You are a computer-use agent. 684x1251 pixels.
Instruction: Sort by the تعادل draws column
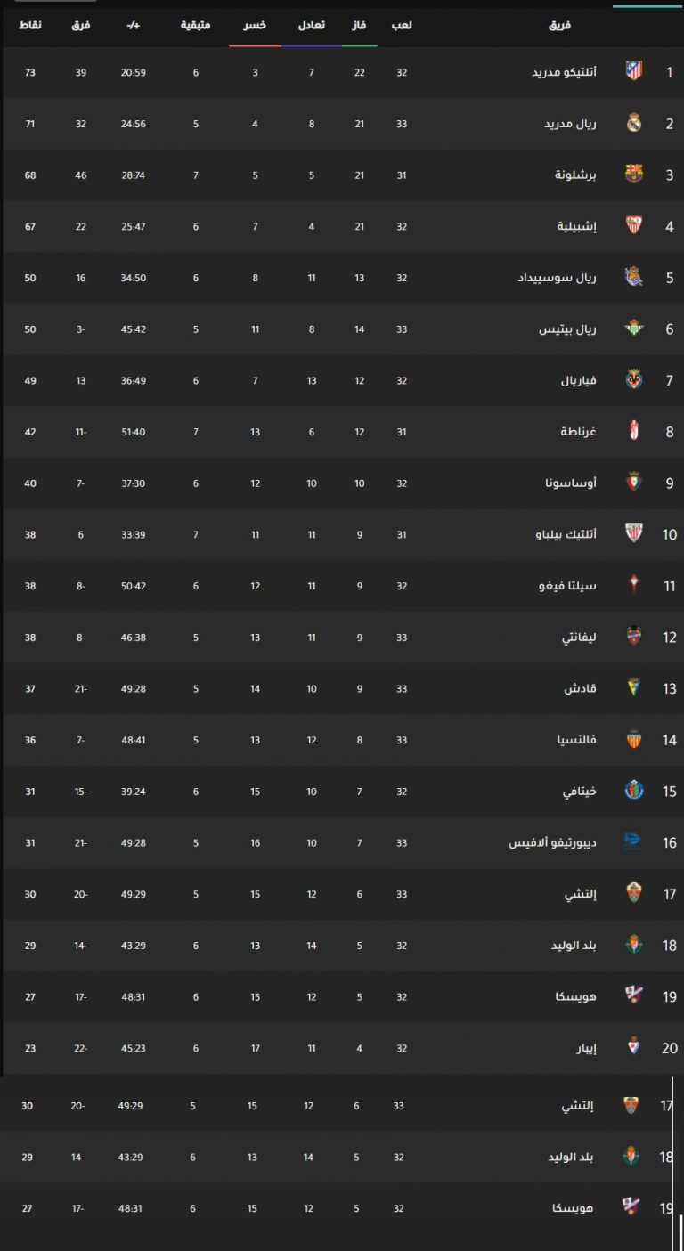[311, 25]
